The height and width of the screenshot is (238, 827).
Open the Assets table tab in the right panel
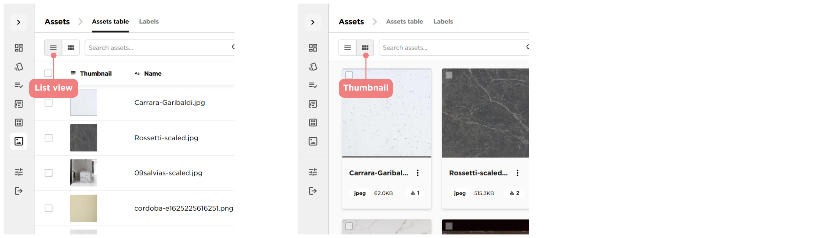[405, 22]
